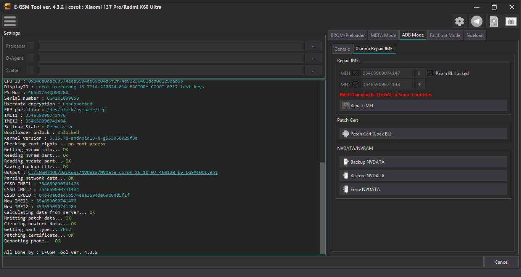
Task: Click the Preloader path input field
Action: (x=171, y=46)
